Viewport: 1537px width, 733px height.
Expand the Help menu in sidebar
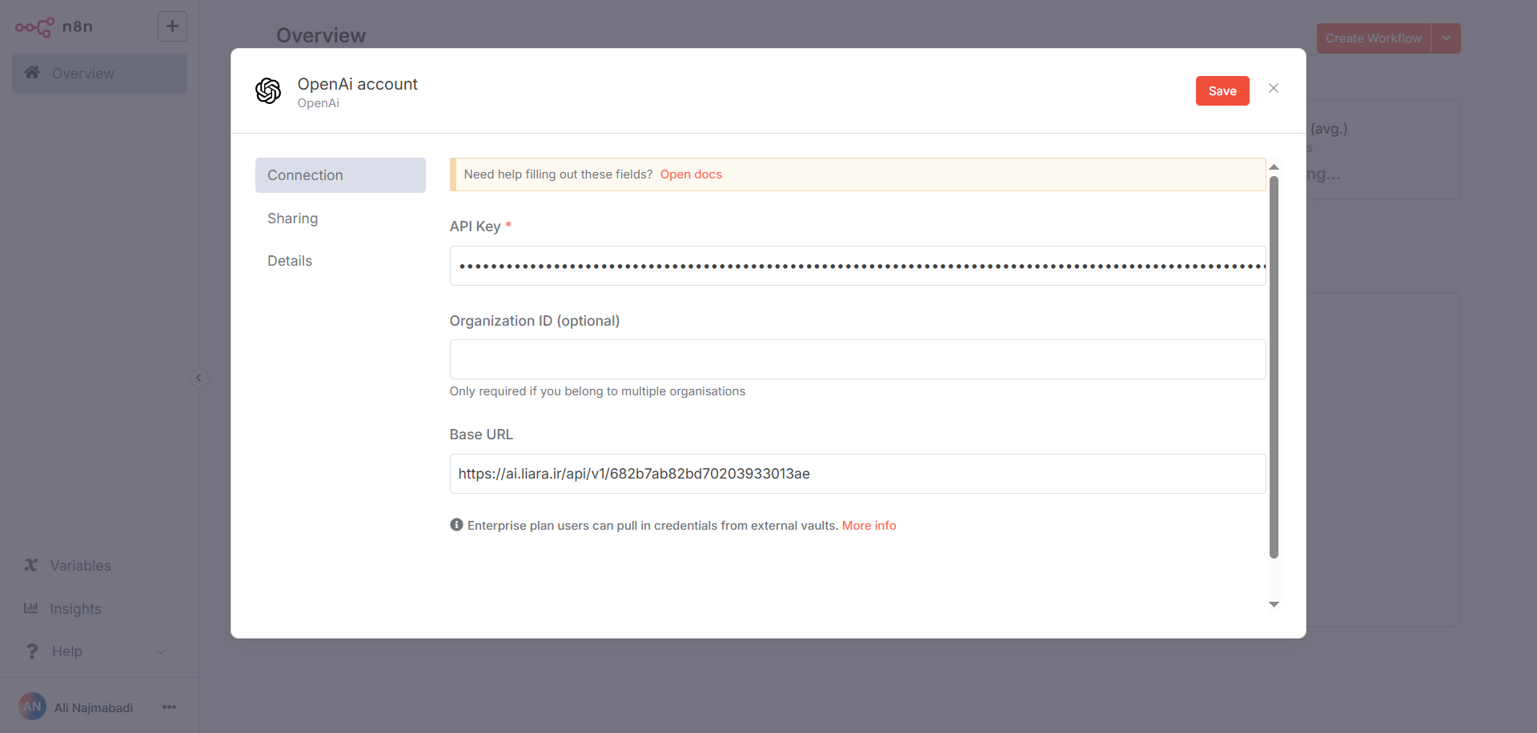(99, 651)
